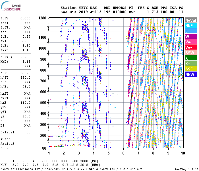Select the NNW dark blue swatch

click(191, 74)
